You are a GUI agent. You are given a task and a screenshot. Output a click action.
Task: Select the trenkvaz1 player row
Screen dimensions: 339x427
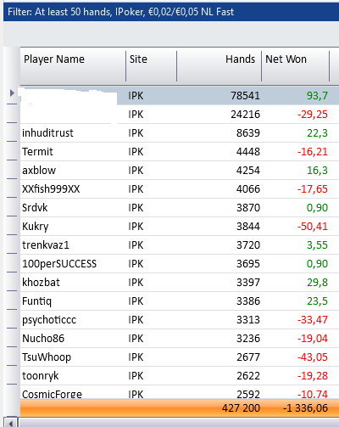click(180, 245)
